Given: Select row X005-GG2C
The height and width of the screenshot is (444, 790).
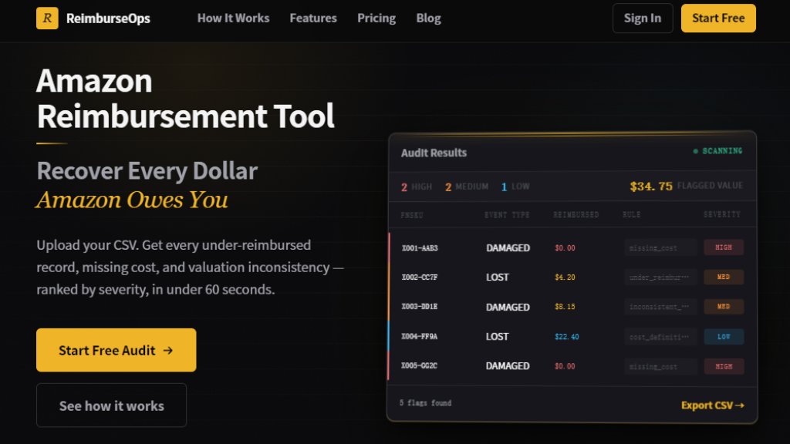Looking at the screenshot, I should 572,366.
